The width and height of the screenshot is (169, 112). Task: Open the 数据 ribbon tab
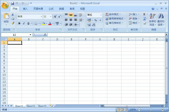coord(61,9)
